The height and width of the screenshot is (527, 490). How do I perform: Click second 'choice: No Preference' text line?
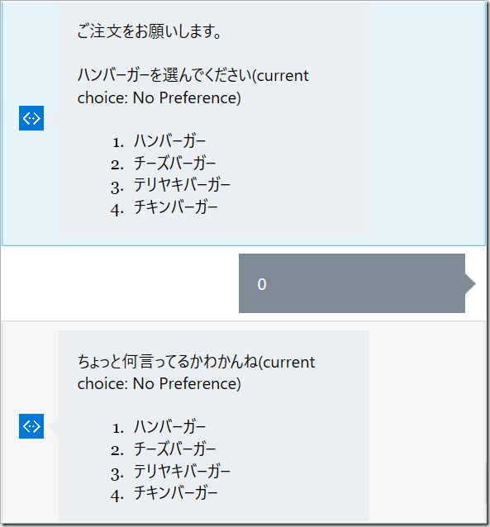(x=159, y=384)
